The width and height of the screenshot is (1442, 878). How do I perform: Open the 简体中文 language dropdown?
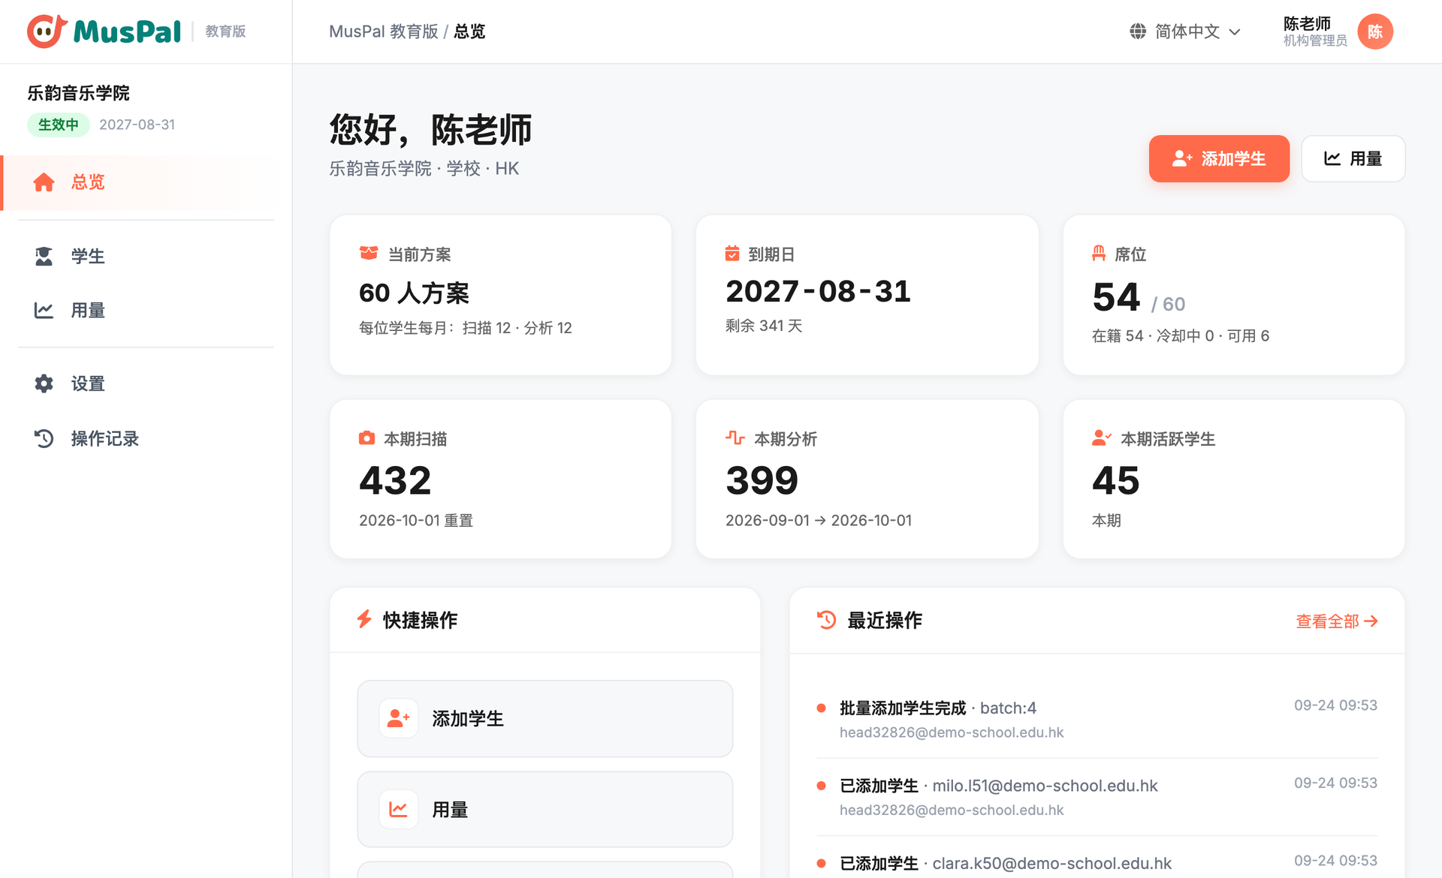[x=1185, y=32]
